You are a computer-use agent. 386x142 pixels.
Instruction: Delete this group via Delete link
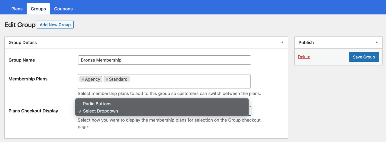pos(304,57)
